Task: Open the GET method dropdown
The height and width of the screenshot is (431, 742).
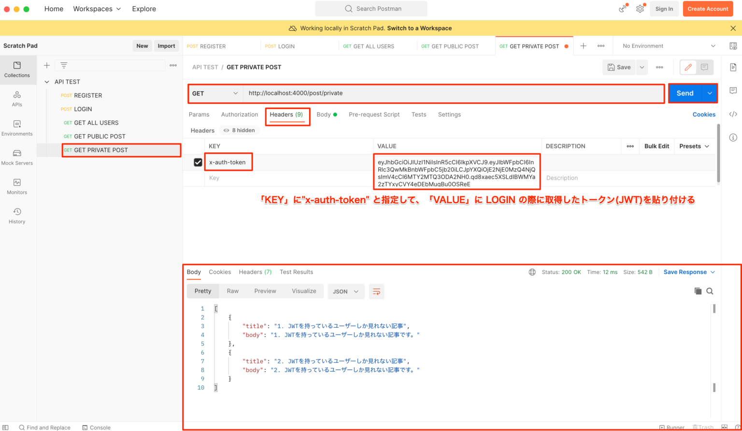Action: pos(214,93)
